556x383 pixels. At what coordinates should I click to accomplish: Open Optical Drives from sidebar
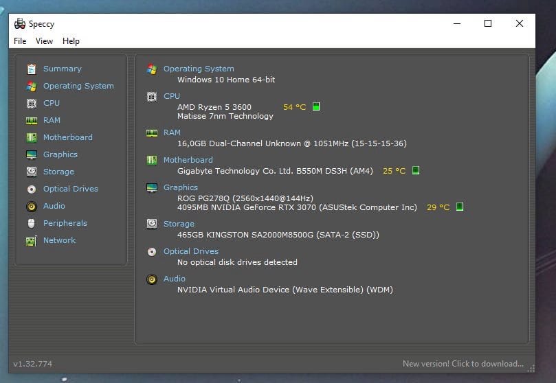71,189
